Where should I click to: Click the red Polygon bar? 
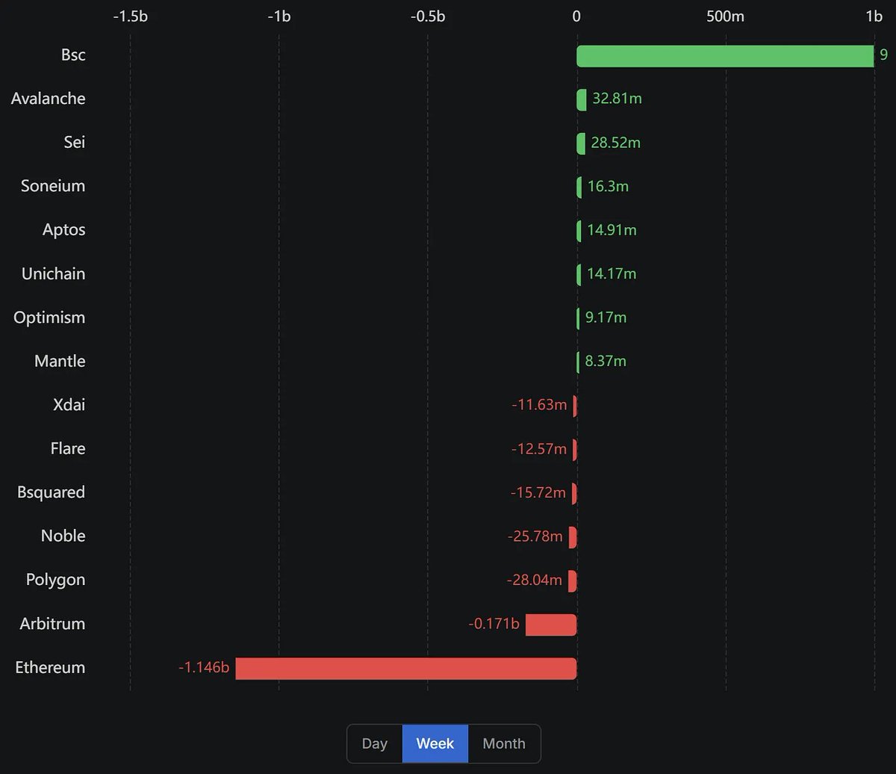pos(573,581)
